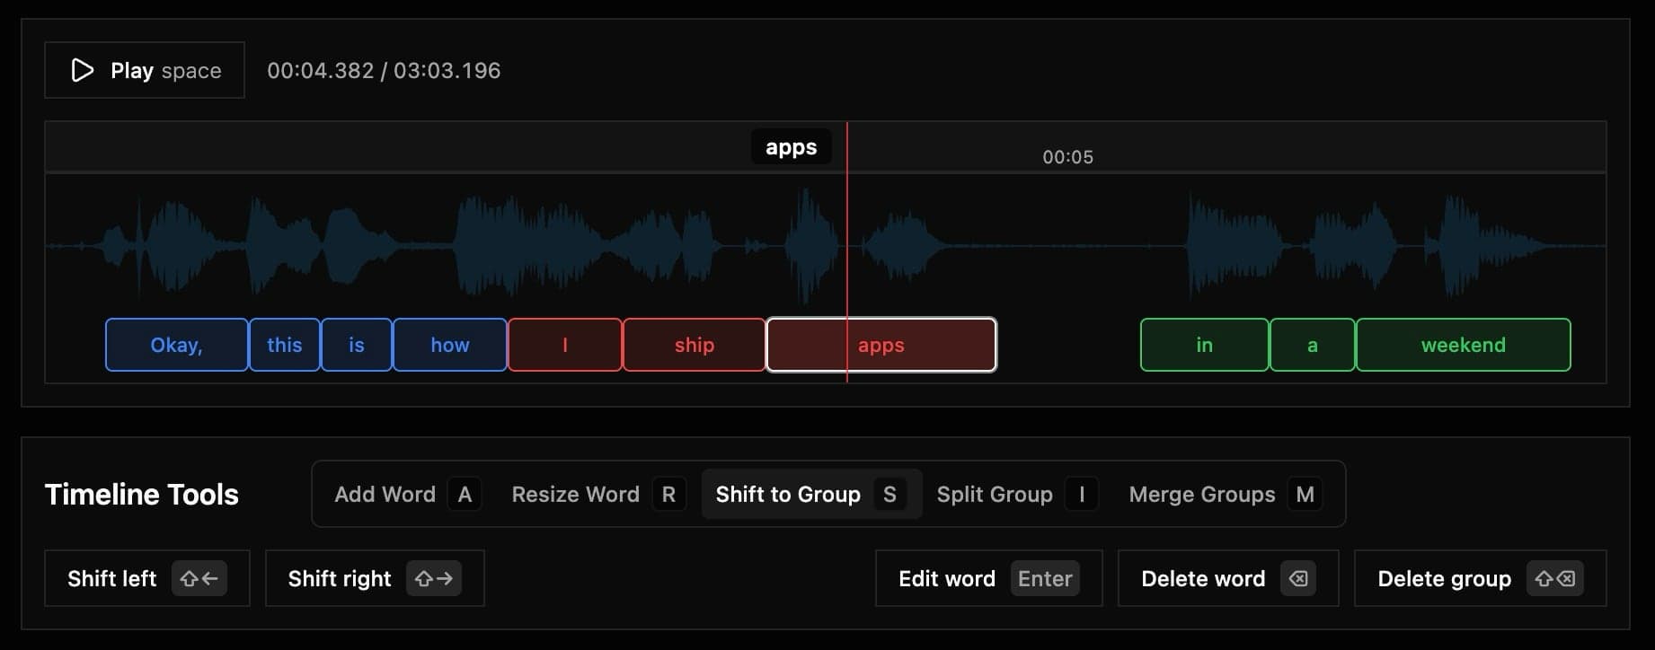Click the shift-left arrow shortcut icon
The width and height of the screenshot is (1655, 650).
tap(199, 578)
